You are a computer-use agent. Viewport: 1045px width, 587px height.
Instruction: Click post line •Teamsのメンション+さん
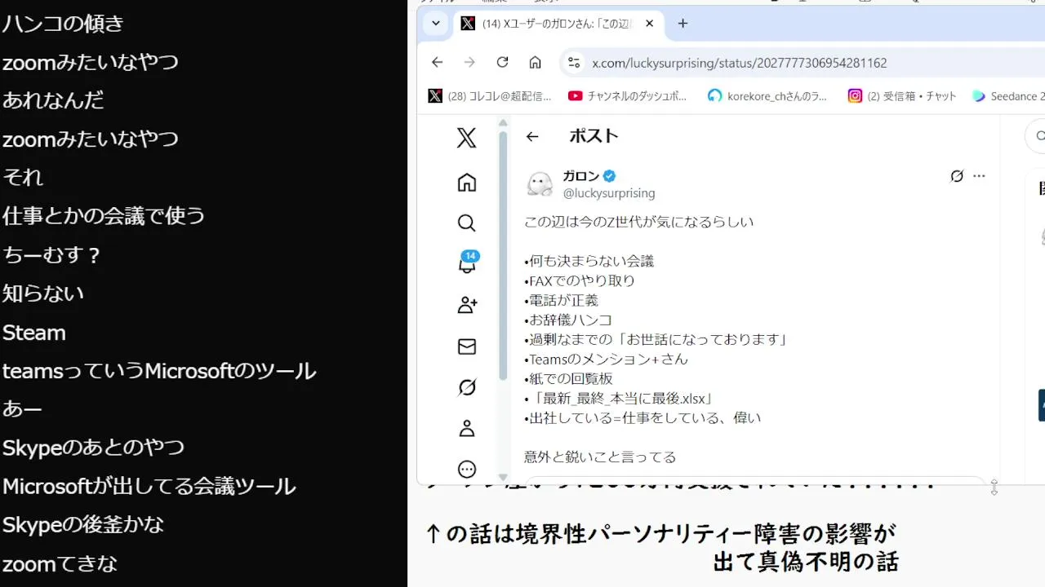coord(606,359)
